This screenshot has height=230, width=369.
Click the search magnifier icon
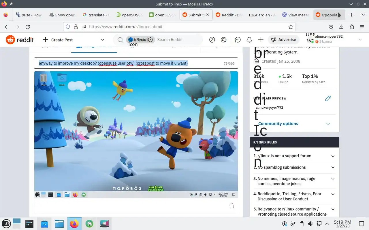(x=120, y=40)
